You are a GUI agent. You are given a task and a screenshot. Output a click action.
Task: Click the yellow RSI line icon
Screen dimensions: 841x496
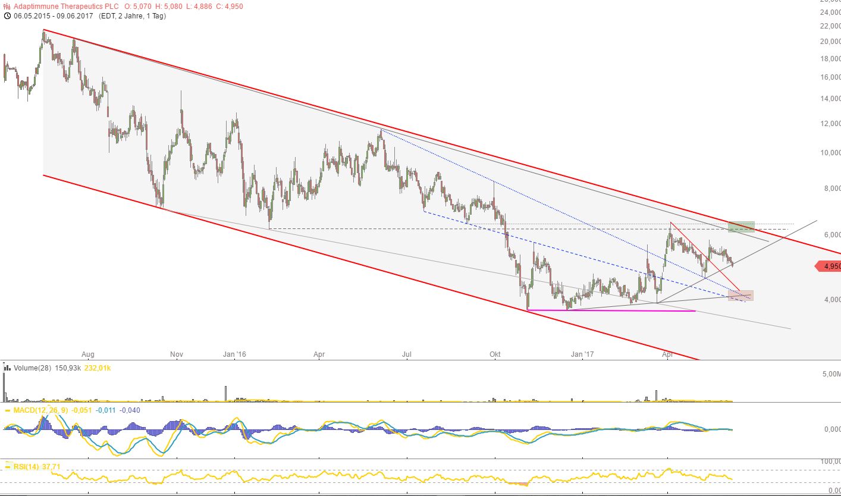click(7, 467)
